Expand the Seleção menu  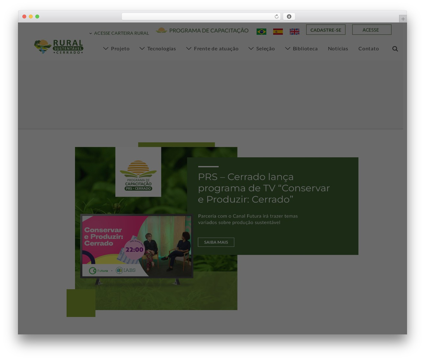click(262, 48)
